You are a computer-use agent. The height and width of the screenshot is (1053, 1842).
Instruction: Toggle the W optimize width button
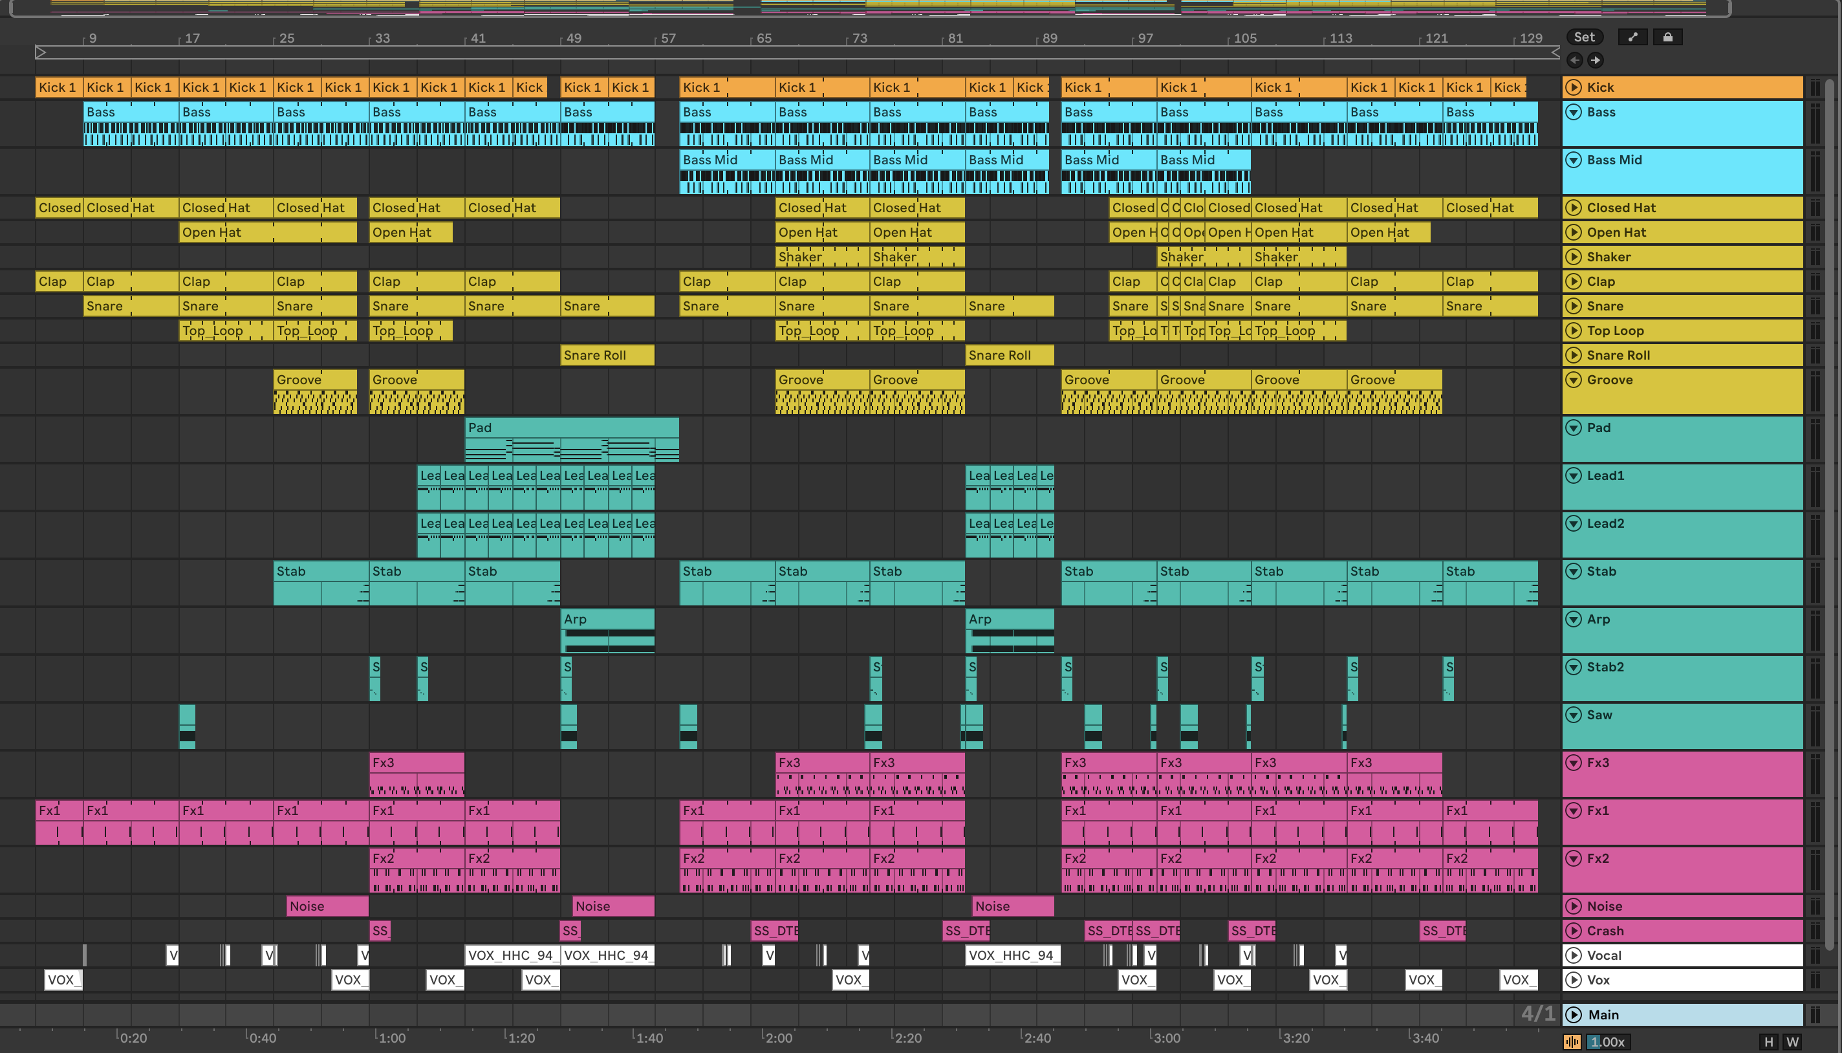click(1792, 1041)
